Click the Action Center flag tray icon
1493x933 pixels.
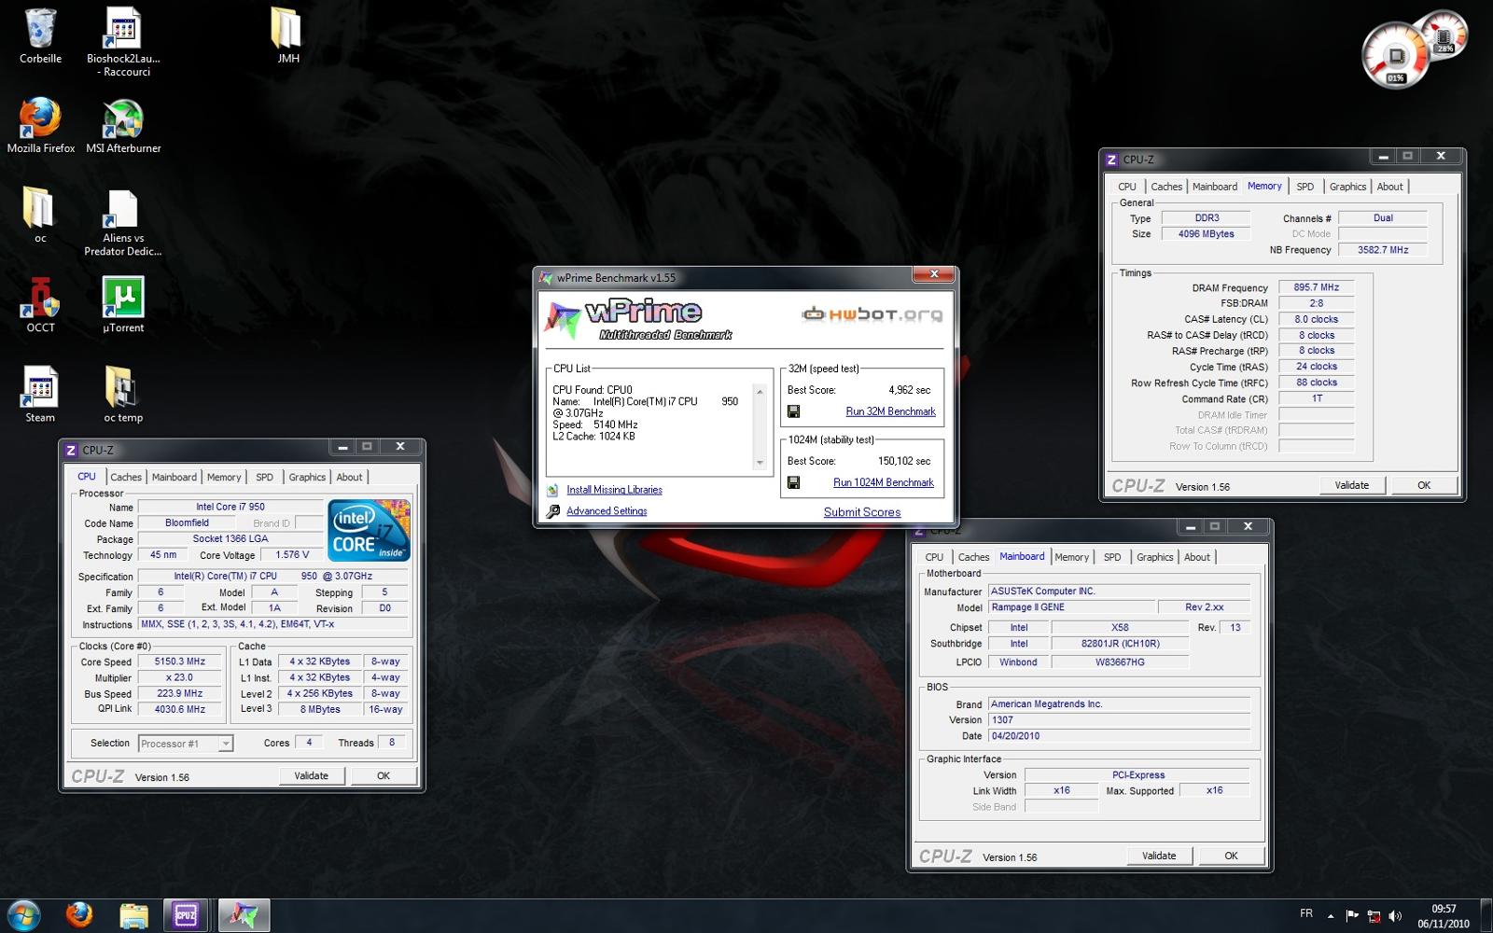pos(1352,916)
